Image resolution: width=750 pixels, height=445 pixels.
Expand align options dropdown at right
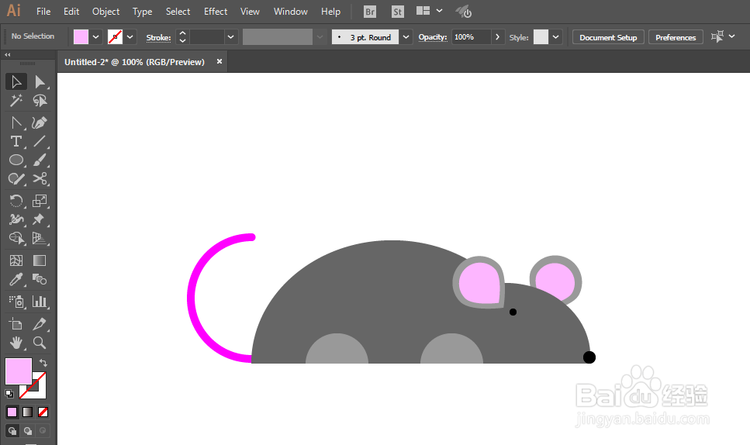(x=732, y=36)
